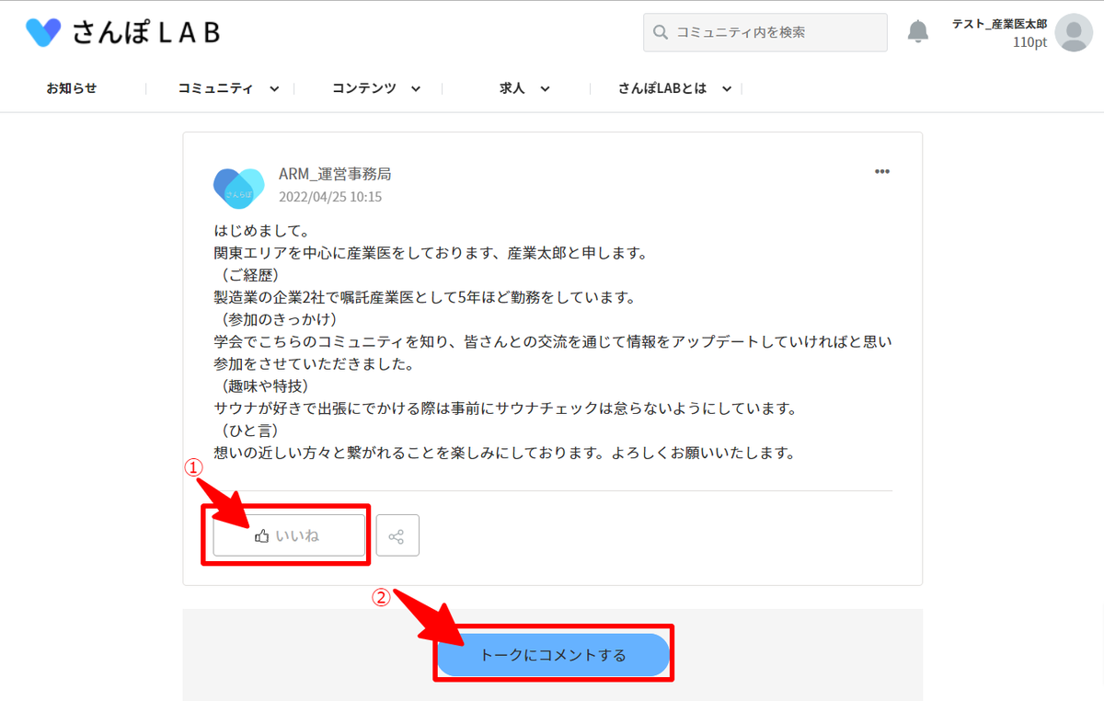The image size is (1104, 701).
Task: Open the three-dot post options menu
Action: [881, 172]
